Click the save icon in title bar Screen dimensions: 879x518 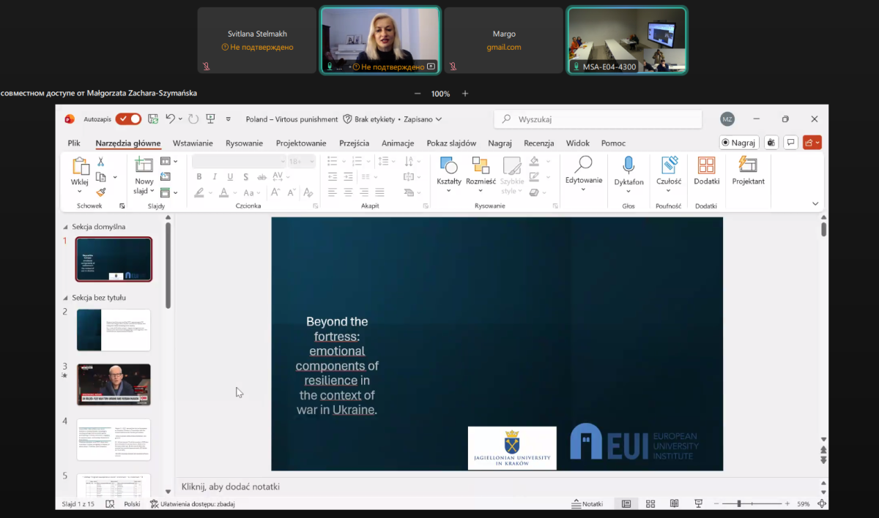tap(153, 119)
